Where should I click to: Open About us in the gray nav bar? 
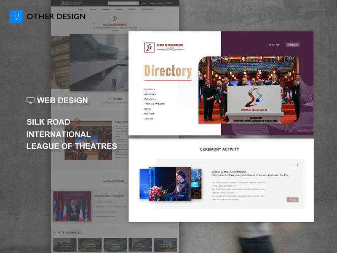(93, 9)
